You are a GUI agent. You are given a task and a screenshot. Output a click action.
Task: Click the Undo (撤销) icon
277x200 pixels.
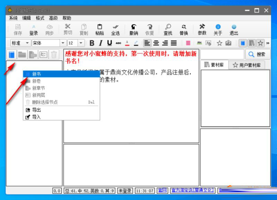(134, 30)
